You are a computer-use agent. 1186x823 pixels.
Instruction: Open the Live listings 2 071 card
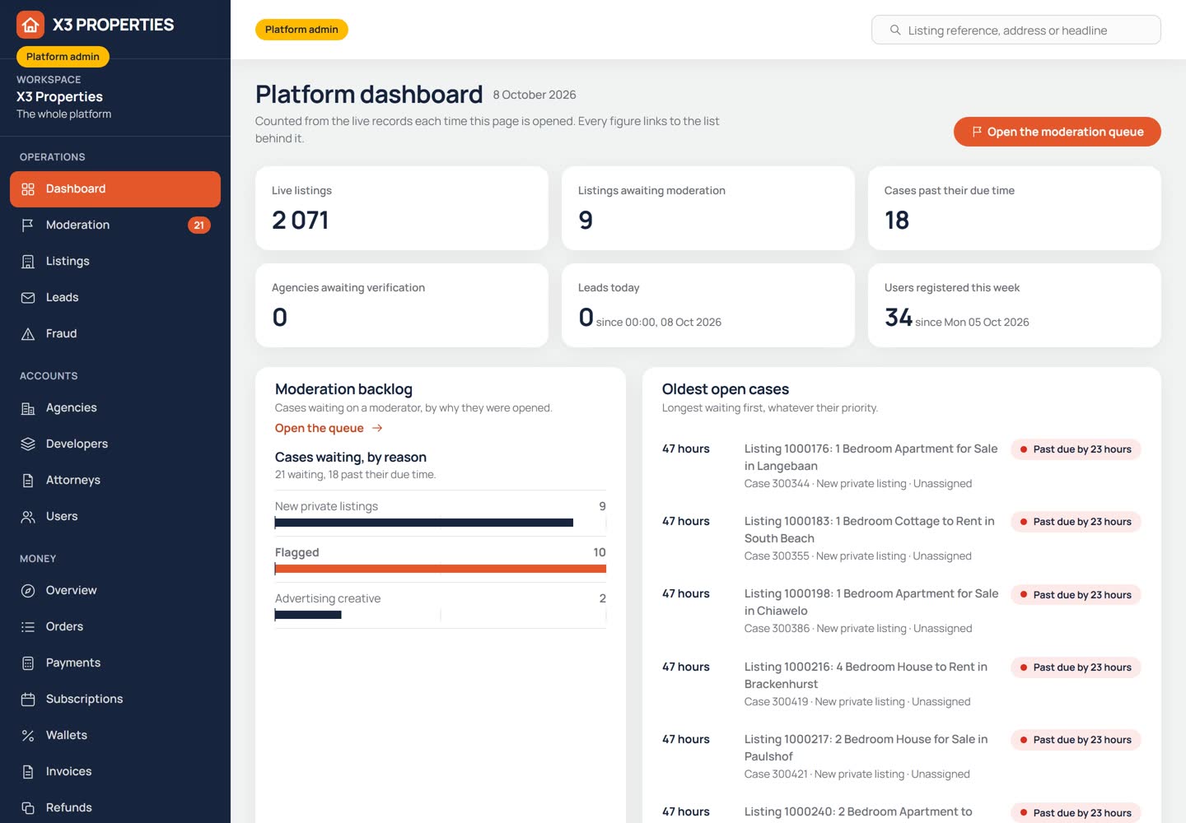pyautogui.click(x=402, y=208)
